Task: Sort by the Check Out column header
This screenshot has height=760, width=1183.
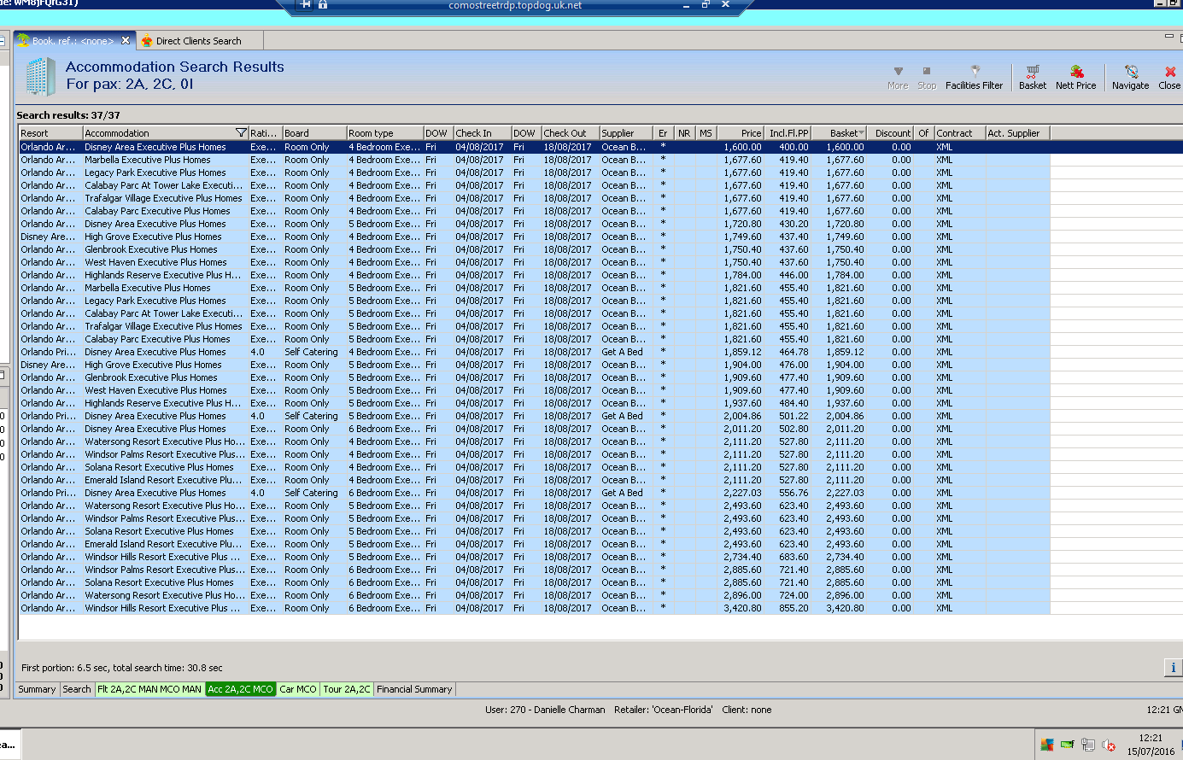Action: pyautogui.click(x=571, y=133)
